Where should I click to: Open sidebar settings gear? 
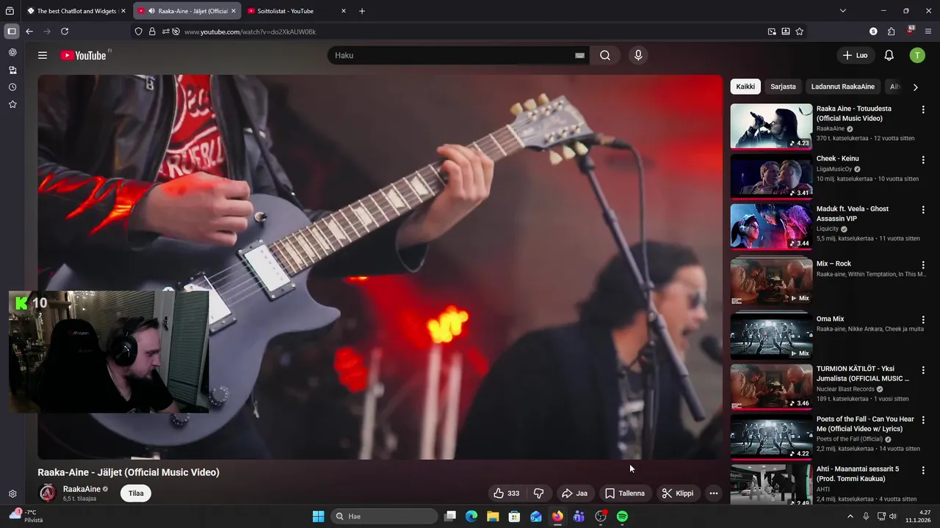coord(12,494)
